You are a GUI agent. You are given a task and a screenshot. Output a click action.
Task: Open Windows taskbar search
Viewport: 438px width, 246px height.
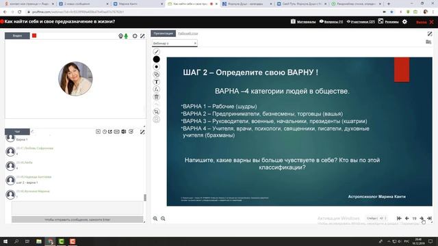16,241
